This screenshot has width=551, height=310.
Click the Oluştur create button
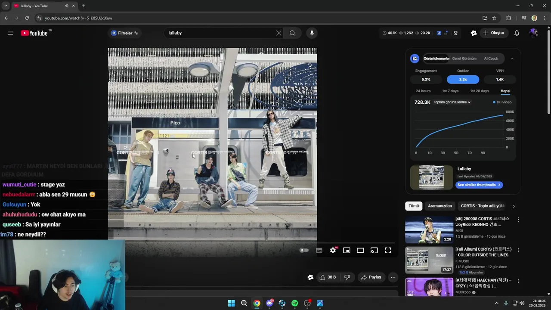(x=494, y=33)
